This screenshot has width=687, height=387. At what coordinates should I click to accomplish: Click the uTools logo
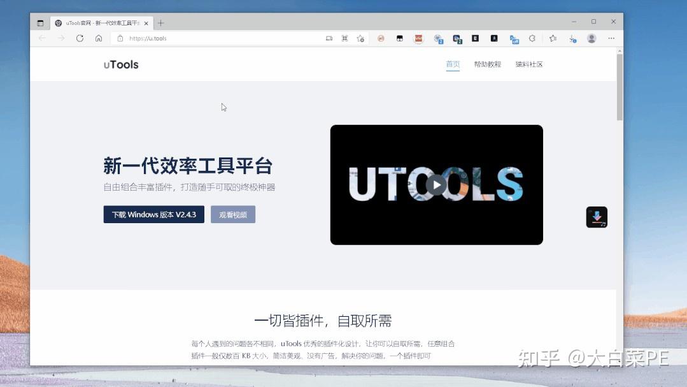(120, 64)
